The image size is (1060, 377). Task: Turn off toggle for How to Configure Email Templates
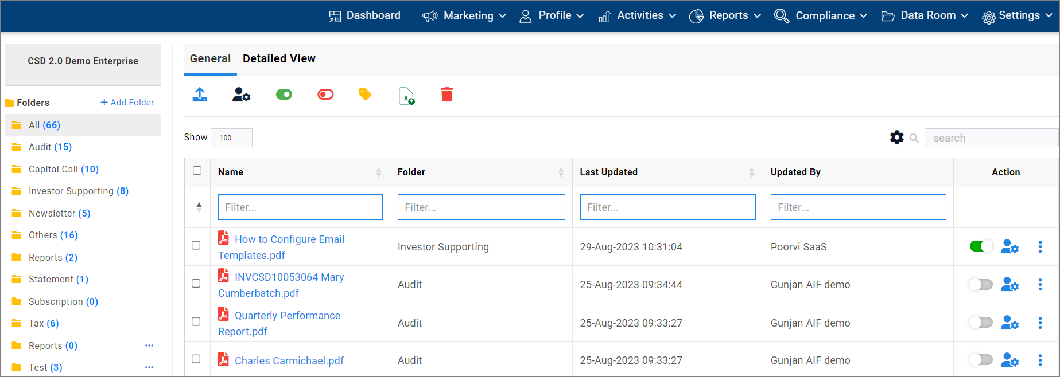[981, 246]
